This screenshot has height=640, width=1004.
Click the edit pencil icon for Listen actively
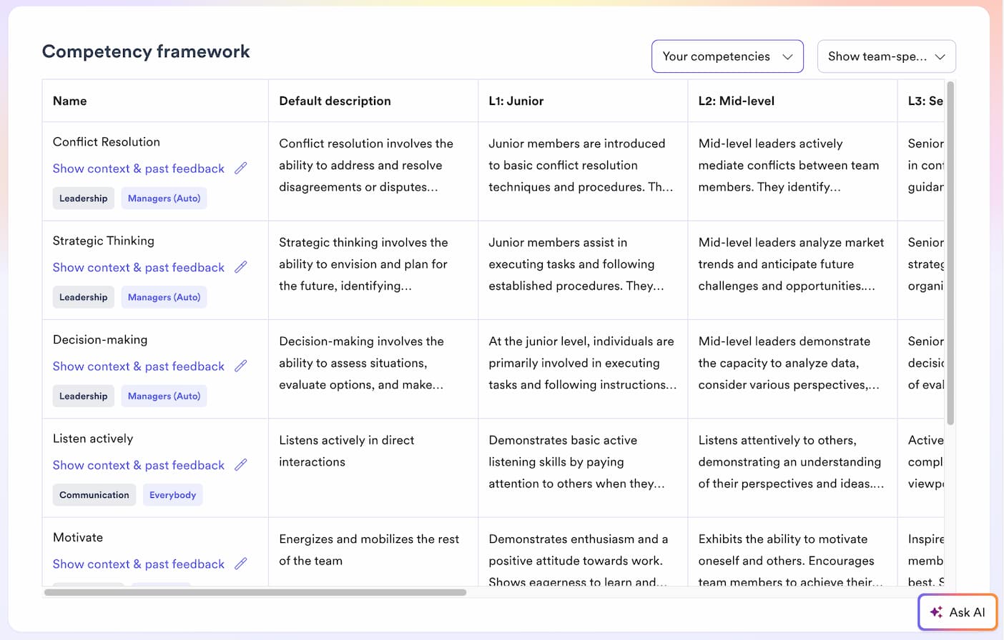coord(240,465)
